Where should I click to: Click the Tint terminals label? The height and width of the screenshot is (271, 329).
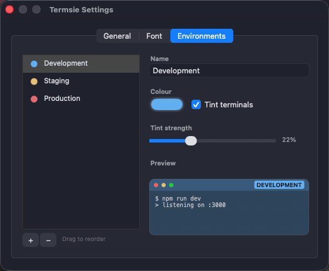(x=229, y=104)
